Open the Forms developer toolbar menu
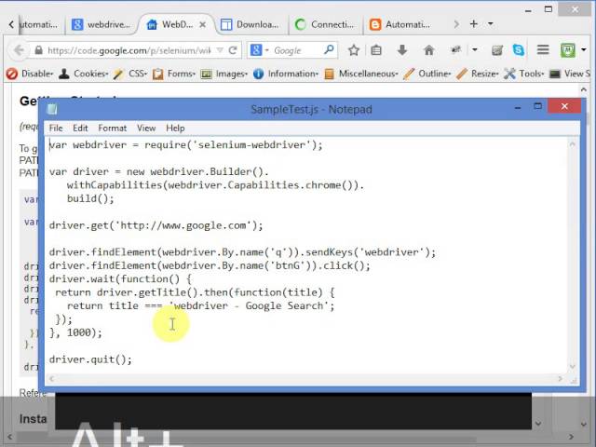The width and height of the screenshot is (596, 447). (x=174, y=74)
